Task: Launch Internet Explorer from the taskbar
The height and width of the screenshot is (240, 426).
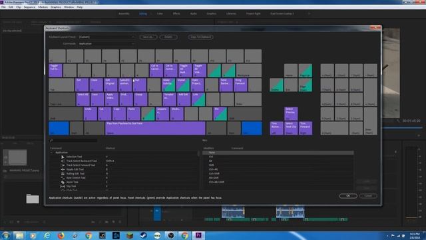Action: (x=47, y=235)
